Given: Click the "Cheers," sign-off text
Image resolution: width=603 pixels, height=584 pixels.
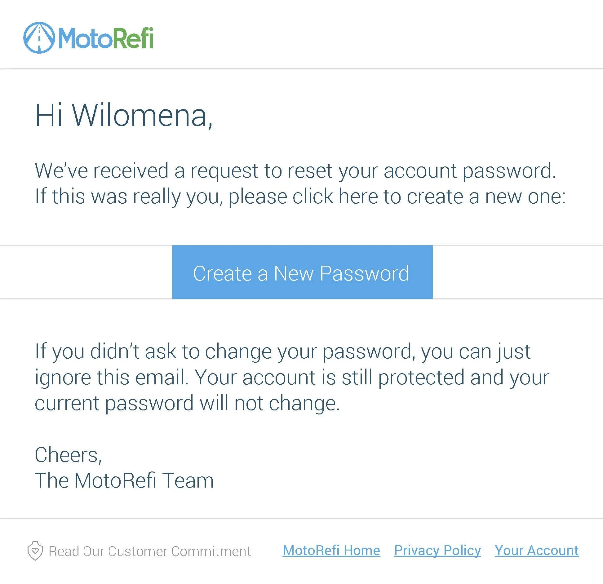Looking at the screenshot, I should coord(68,455).
